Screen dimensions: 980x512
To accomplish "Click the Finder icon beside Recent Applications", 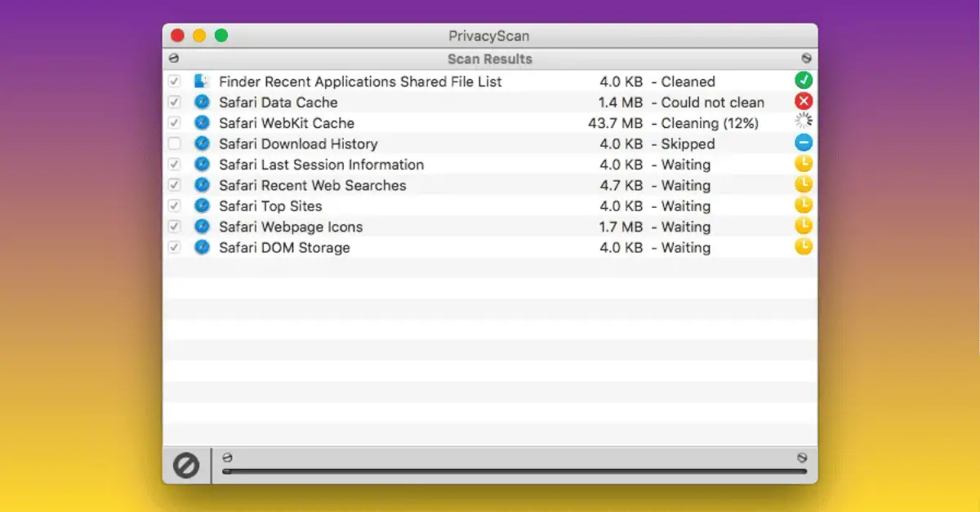I will (201, 81).
